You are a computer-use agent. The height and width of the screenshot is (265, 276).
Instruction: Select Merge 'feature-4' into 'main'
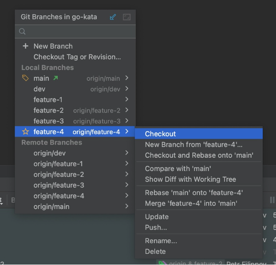[x=191, y=203]
